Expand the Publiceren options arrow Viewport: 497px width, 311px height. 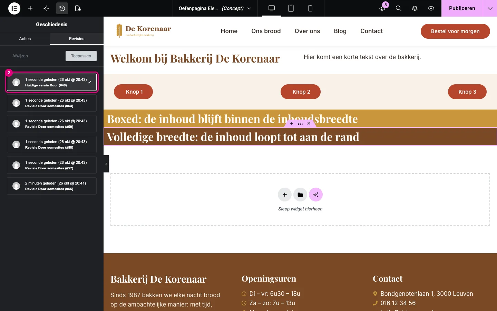(x=490, y=8)
